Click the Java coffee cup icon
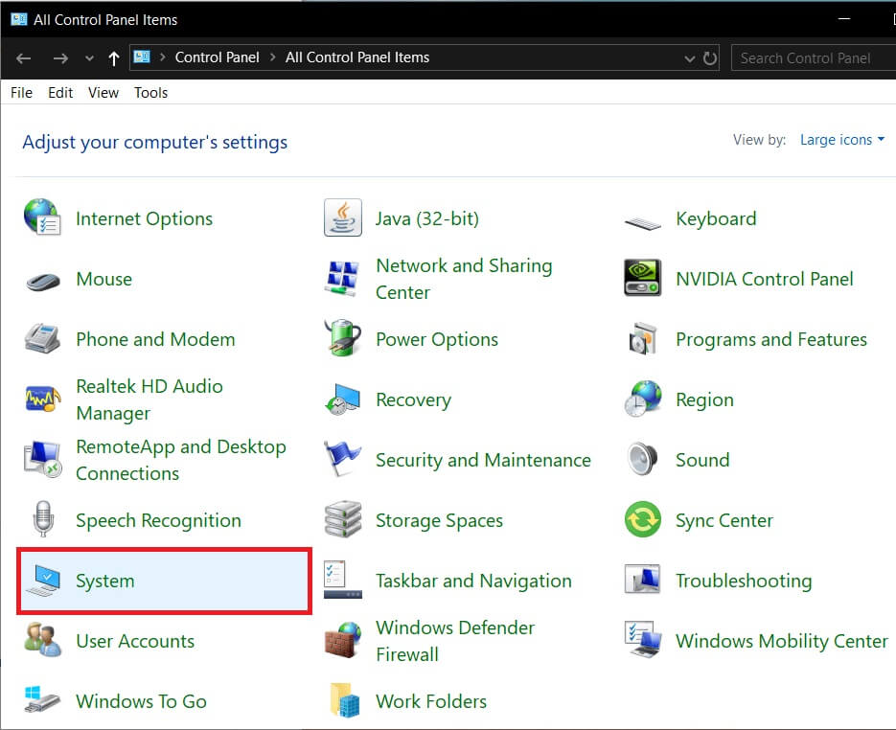Image resolution: width=896 pixels, height=730 pixels. pos(342,217)
